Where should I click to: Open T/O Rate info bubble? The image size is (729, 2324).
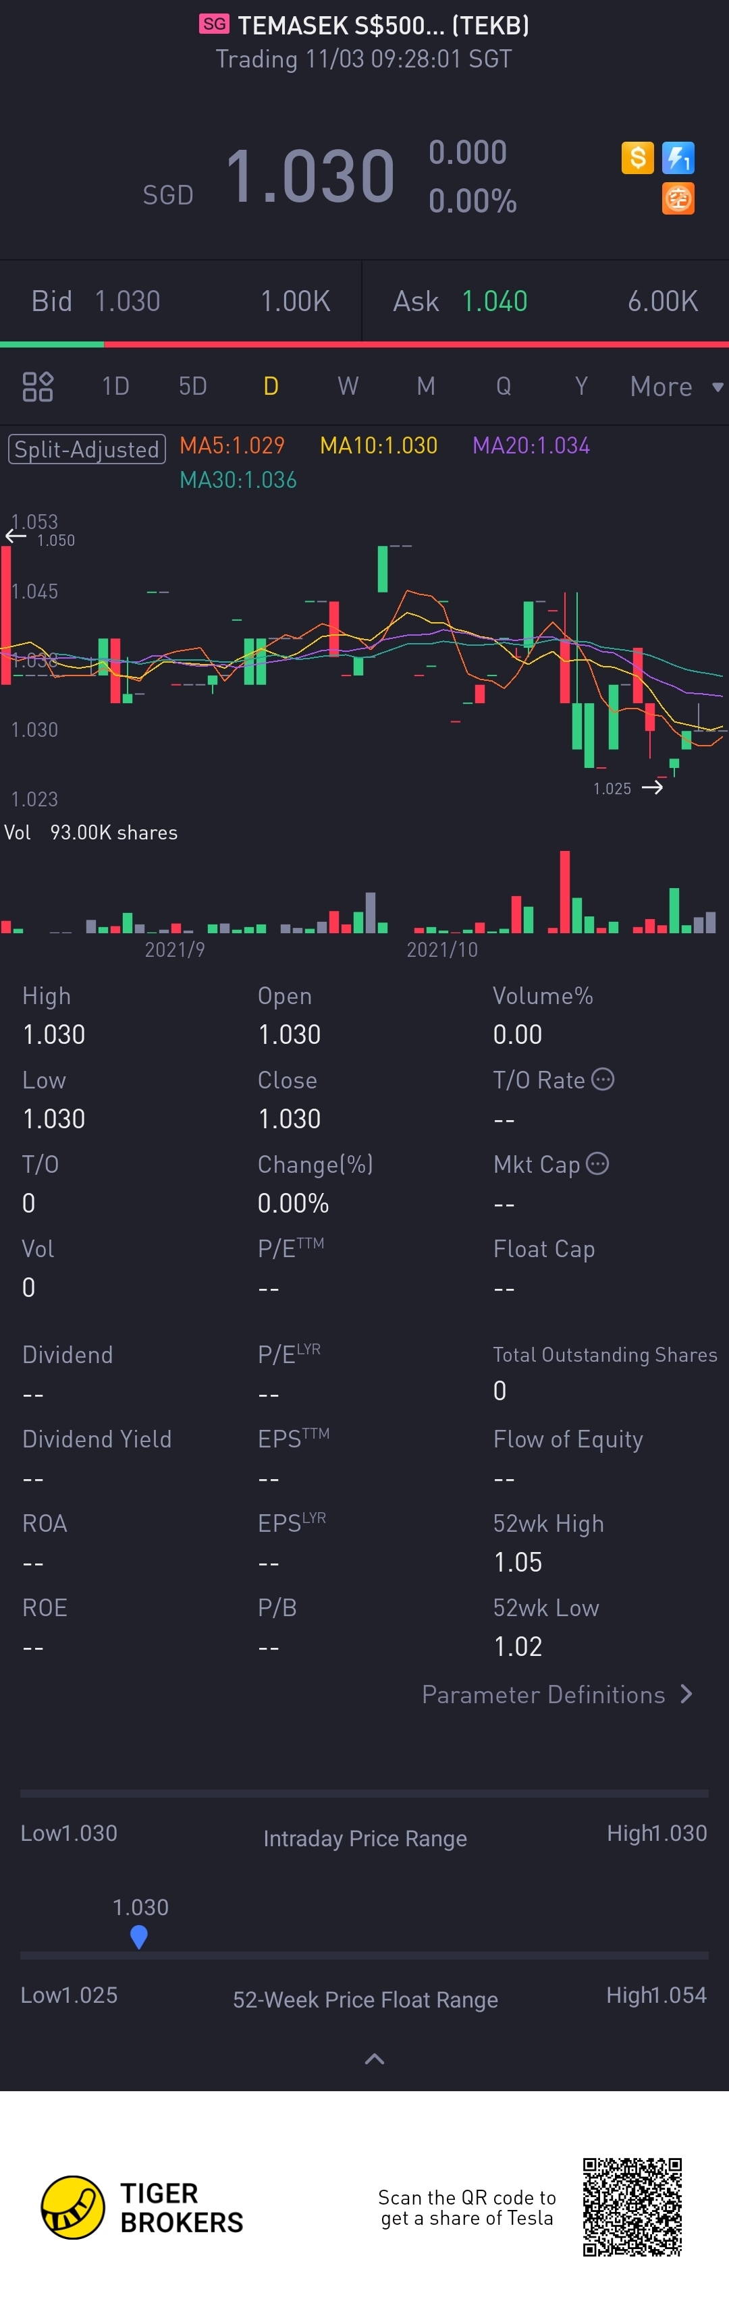click(603, 1079)
